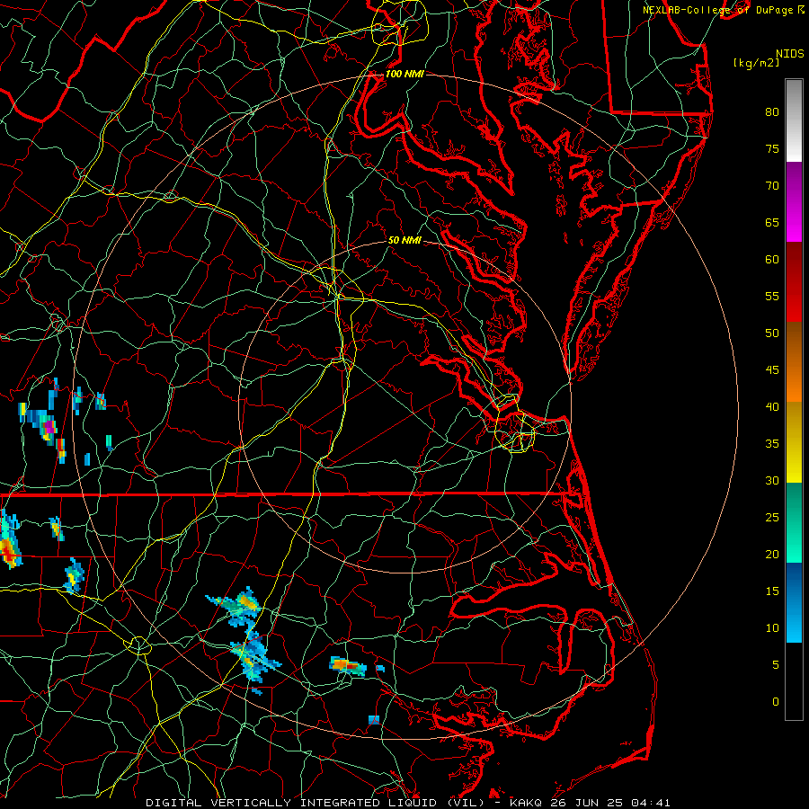
Task: Click the scale value 10
Action: [772, 628]
